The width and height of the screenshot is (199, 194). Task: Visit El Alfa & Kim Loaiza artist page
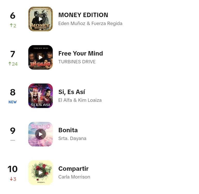tap(80, 100)
